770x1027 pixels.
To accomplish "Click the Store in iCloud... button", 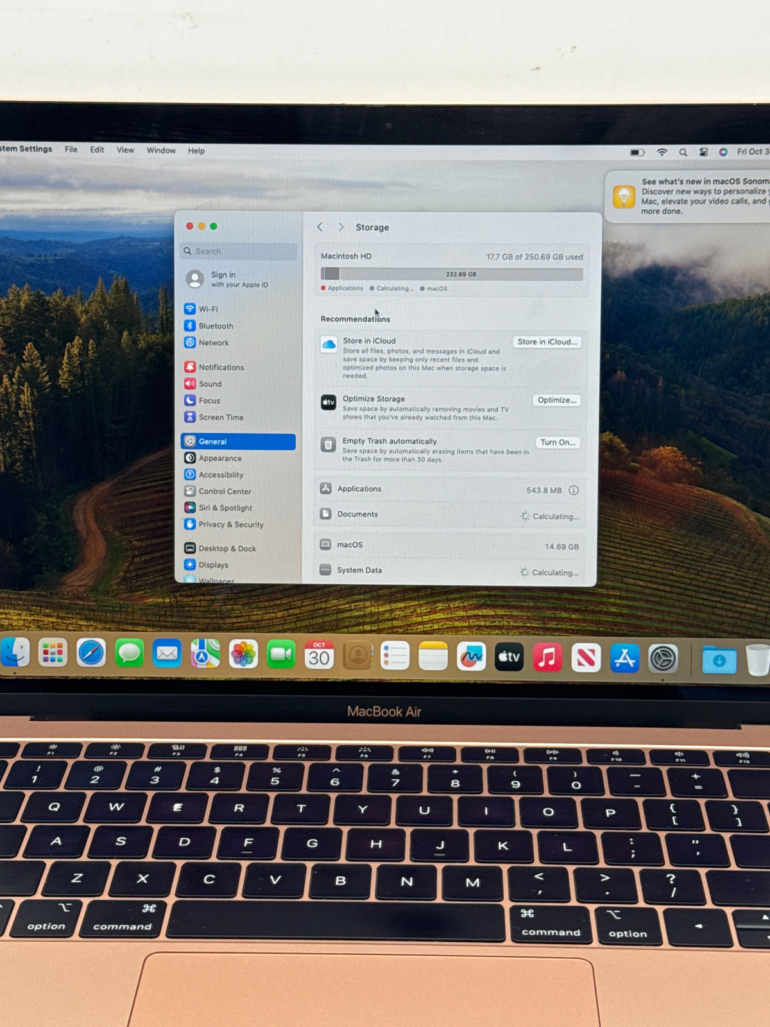I will pos(547,342).
